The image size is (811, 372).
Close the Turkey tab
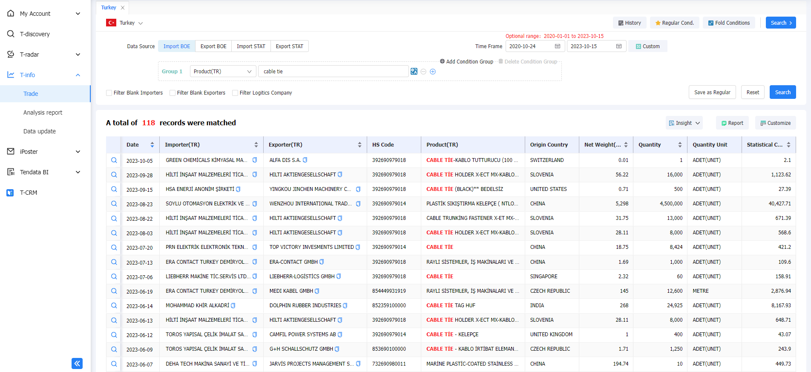pos(123,8)
